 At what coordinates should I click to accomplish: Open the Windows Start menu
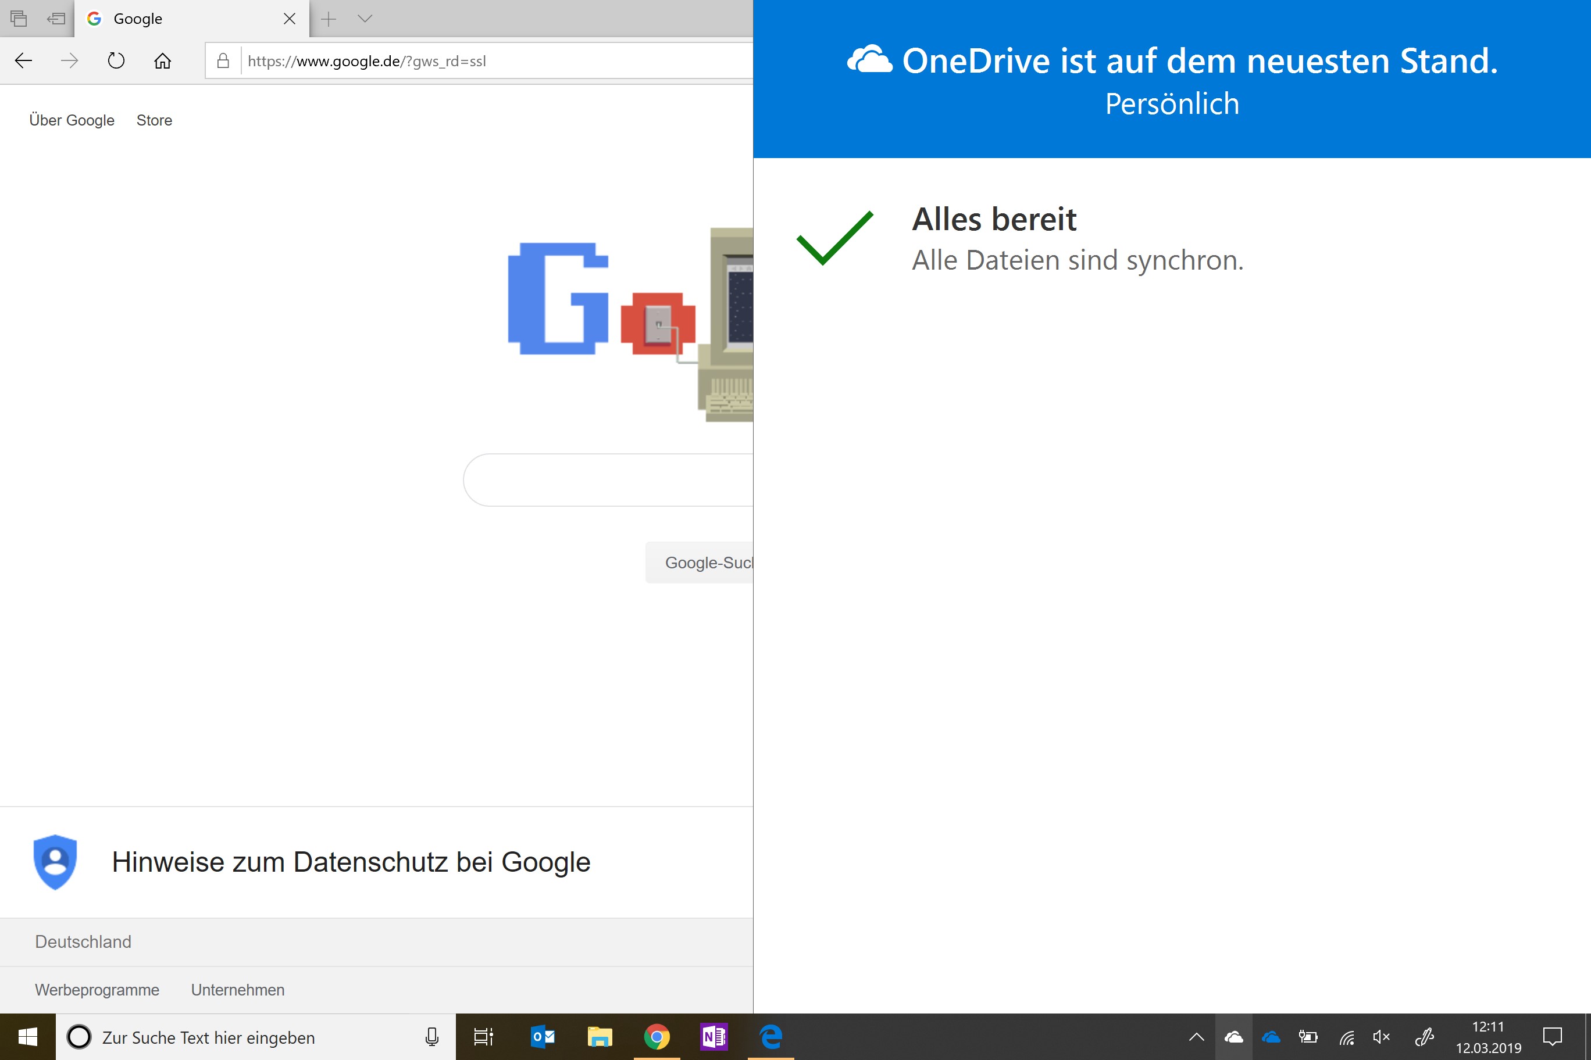pos(28,1036)
